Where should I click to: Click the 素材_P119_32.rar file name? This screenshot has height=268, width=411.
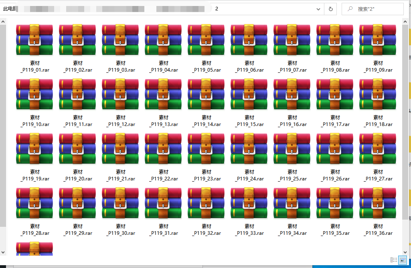(207, 230)
